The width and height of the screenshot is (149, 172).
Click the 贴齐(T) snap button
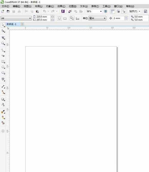[x=135, y=11]
